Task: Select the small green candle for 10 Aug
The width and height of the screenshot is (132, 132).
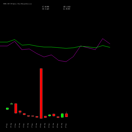Action: (12, 104)
